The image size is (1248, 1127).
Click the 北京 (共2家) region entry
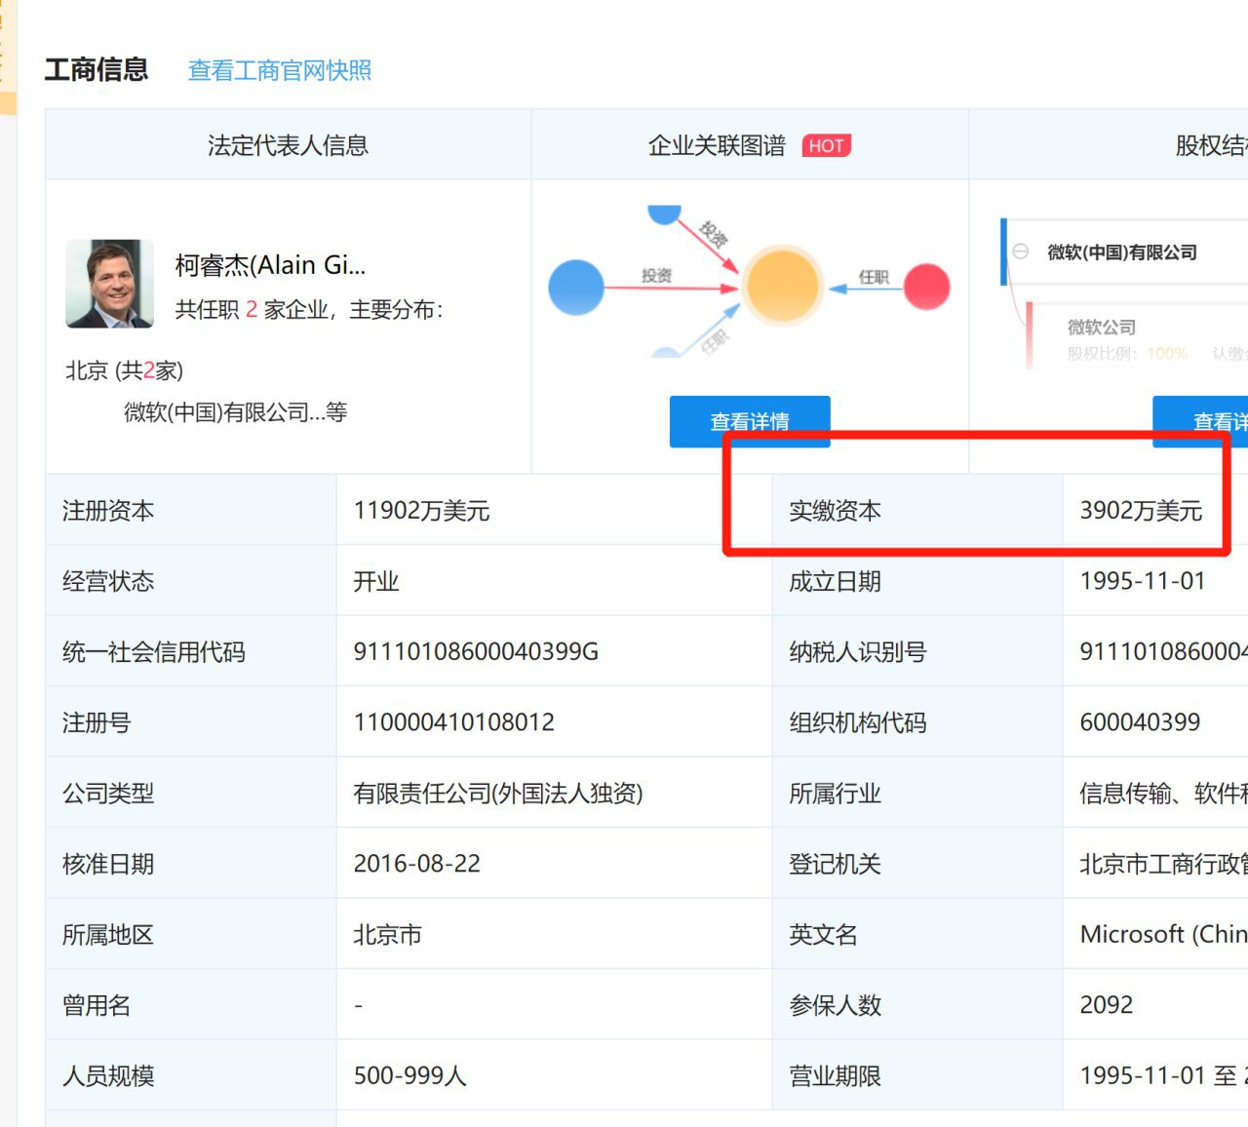[124, 370]
